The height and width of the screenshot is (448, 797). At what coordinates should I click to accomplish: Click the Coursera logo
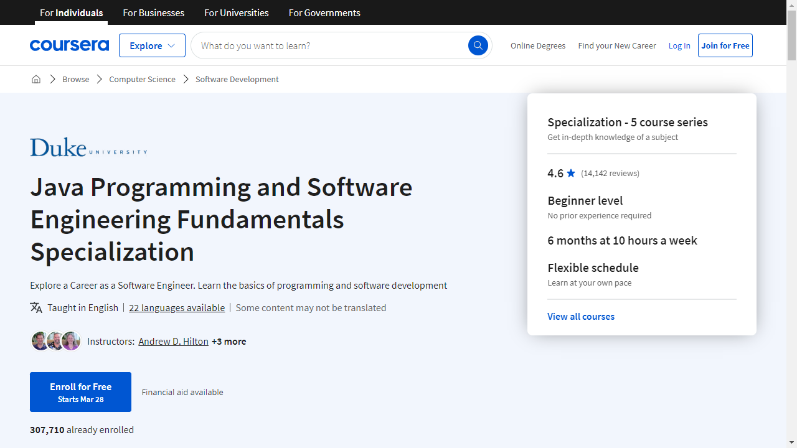69,45
